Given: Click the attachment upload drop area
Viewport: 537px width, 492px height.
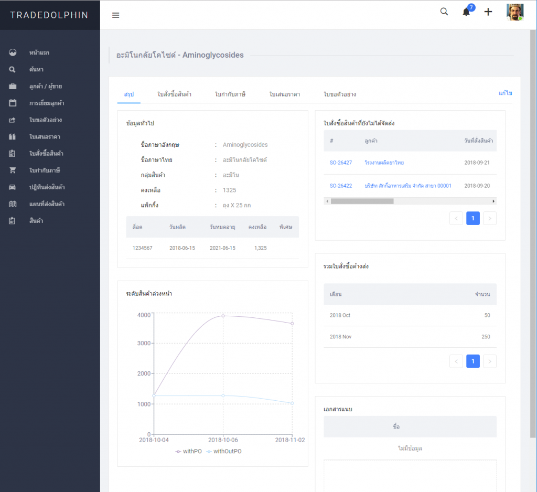Looking at the screenshot, I should (x=410, y=476).
